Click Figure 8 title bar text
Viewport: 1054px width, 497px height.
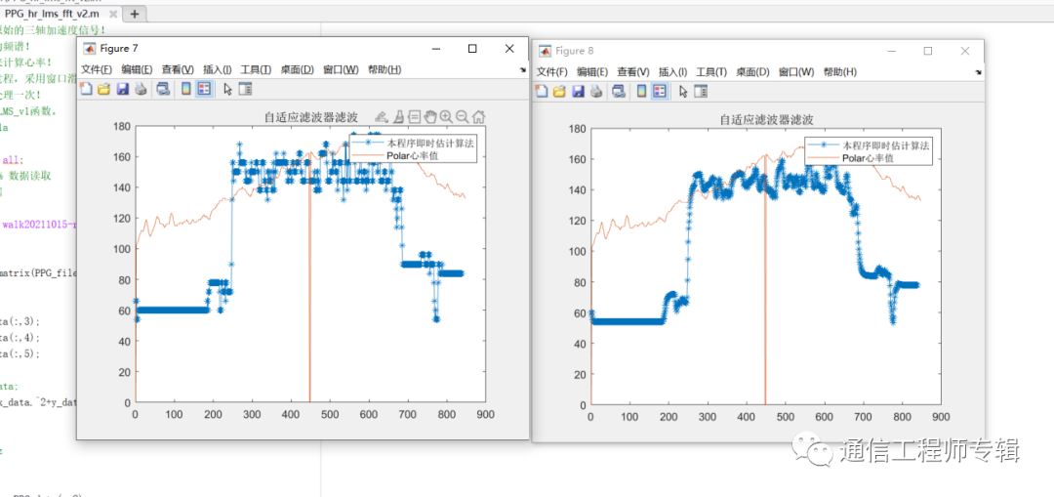coord(575,51)
